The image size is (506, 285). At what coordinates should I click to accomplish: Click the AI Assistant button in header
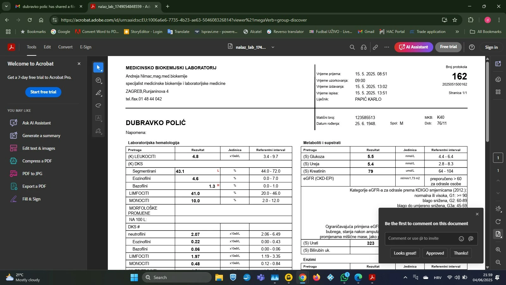[x=414, y=47]
